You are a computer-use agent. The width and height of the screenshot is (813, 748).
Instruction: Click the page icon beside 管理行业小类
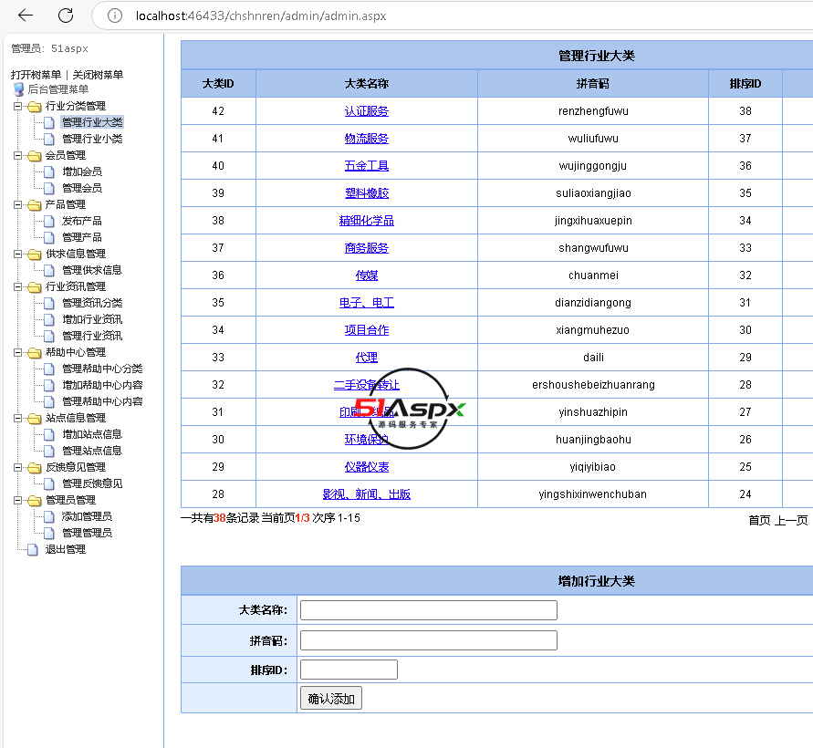[49, 139]
